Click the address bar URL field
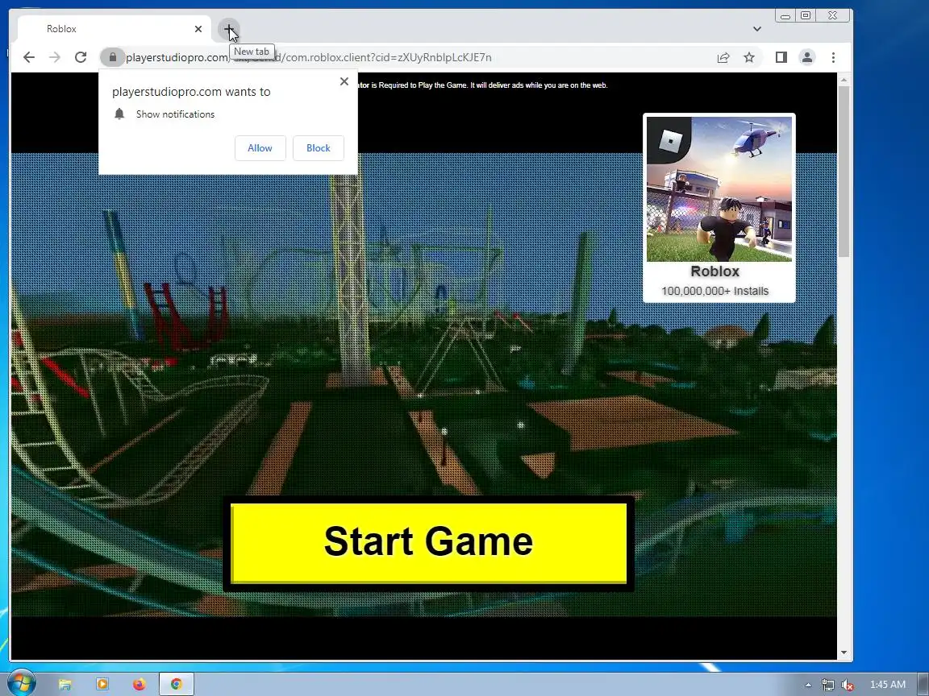This screenshot has width=929, height=696. [409, 57]
